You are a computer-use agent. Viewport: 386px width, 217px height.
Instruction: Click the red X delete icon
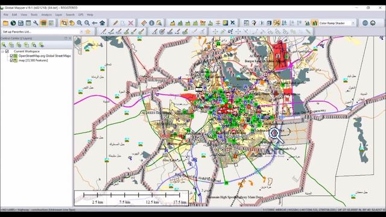(131, 23)
